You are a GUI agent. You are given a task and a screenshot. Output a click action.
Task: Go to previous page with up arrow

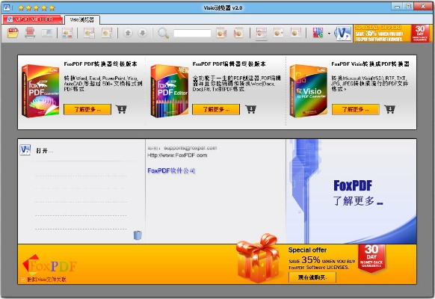128,33
